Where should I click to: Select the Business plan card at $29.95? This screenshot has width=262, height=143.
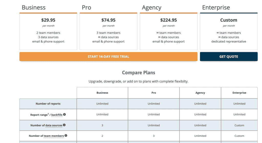48,31
